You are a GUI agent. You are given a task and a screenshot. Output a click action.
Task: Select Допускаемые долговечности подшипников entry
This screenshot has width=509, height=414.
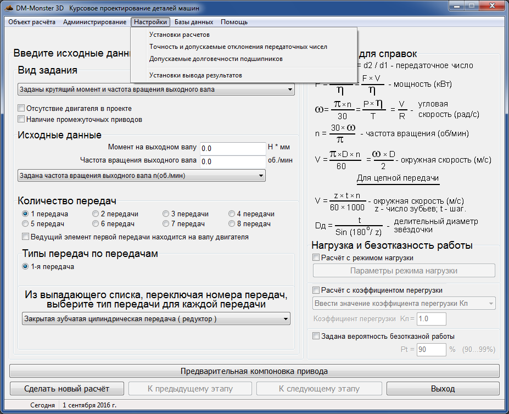244,59
